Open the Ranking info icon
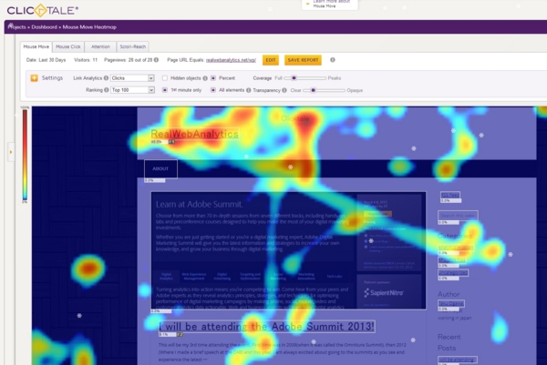This screenshot has width=547, height=365. pyautogui.click(x=106, y=90)
